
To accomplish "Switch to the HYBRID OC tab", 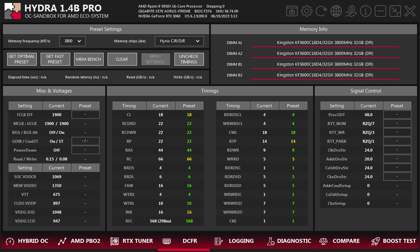I will tap(27, 241).
